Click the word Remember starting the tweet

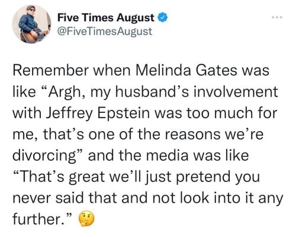[x=50, y=70]
